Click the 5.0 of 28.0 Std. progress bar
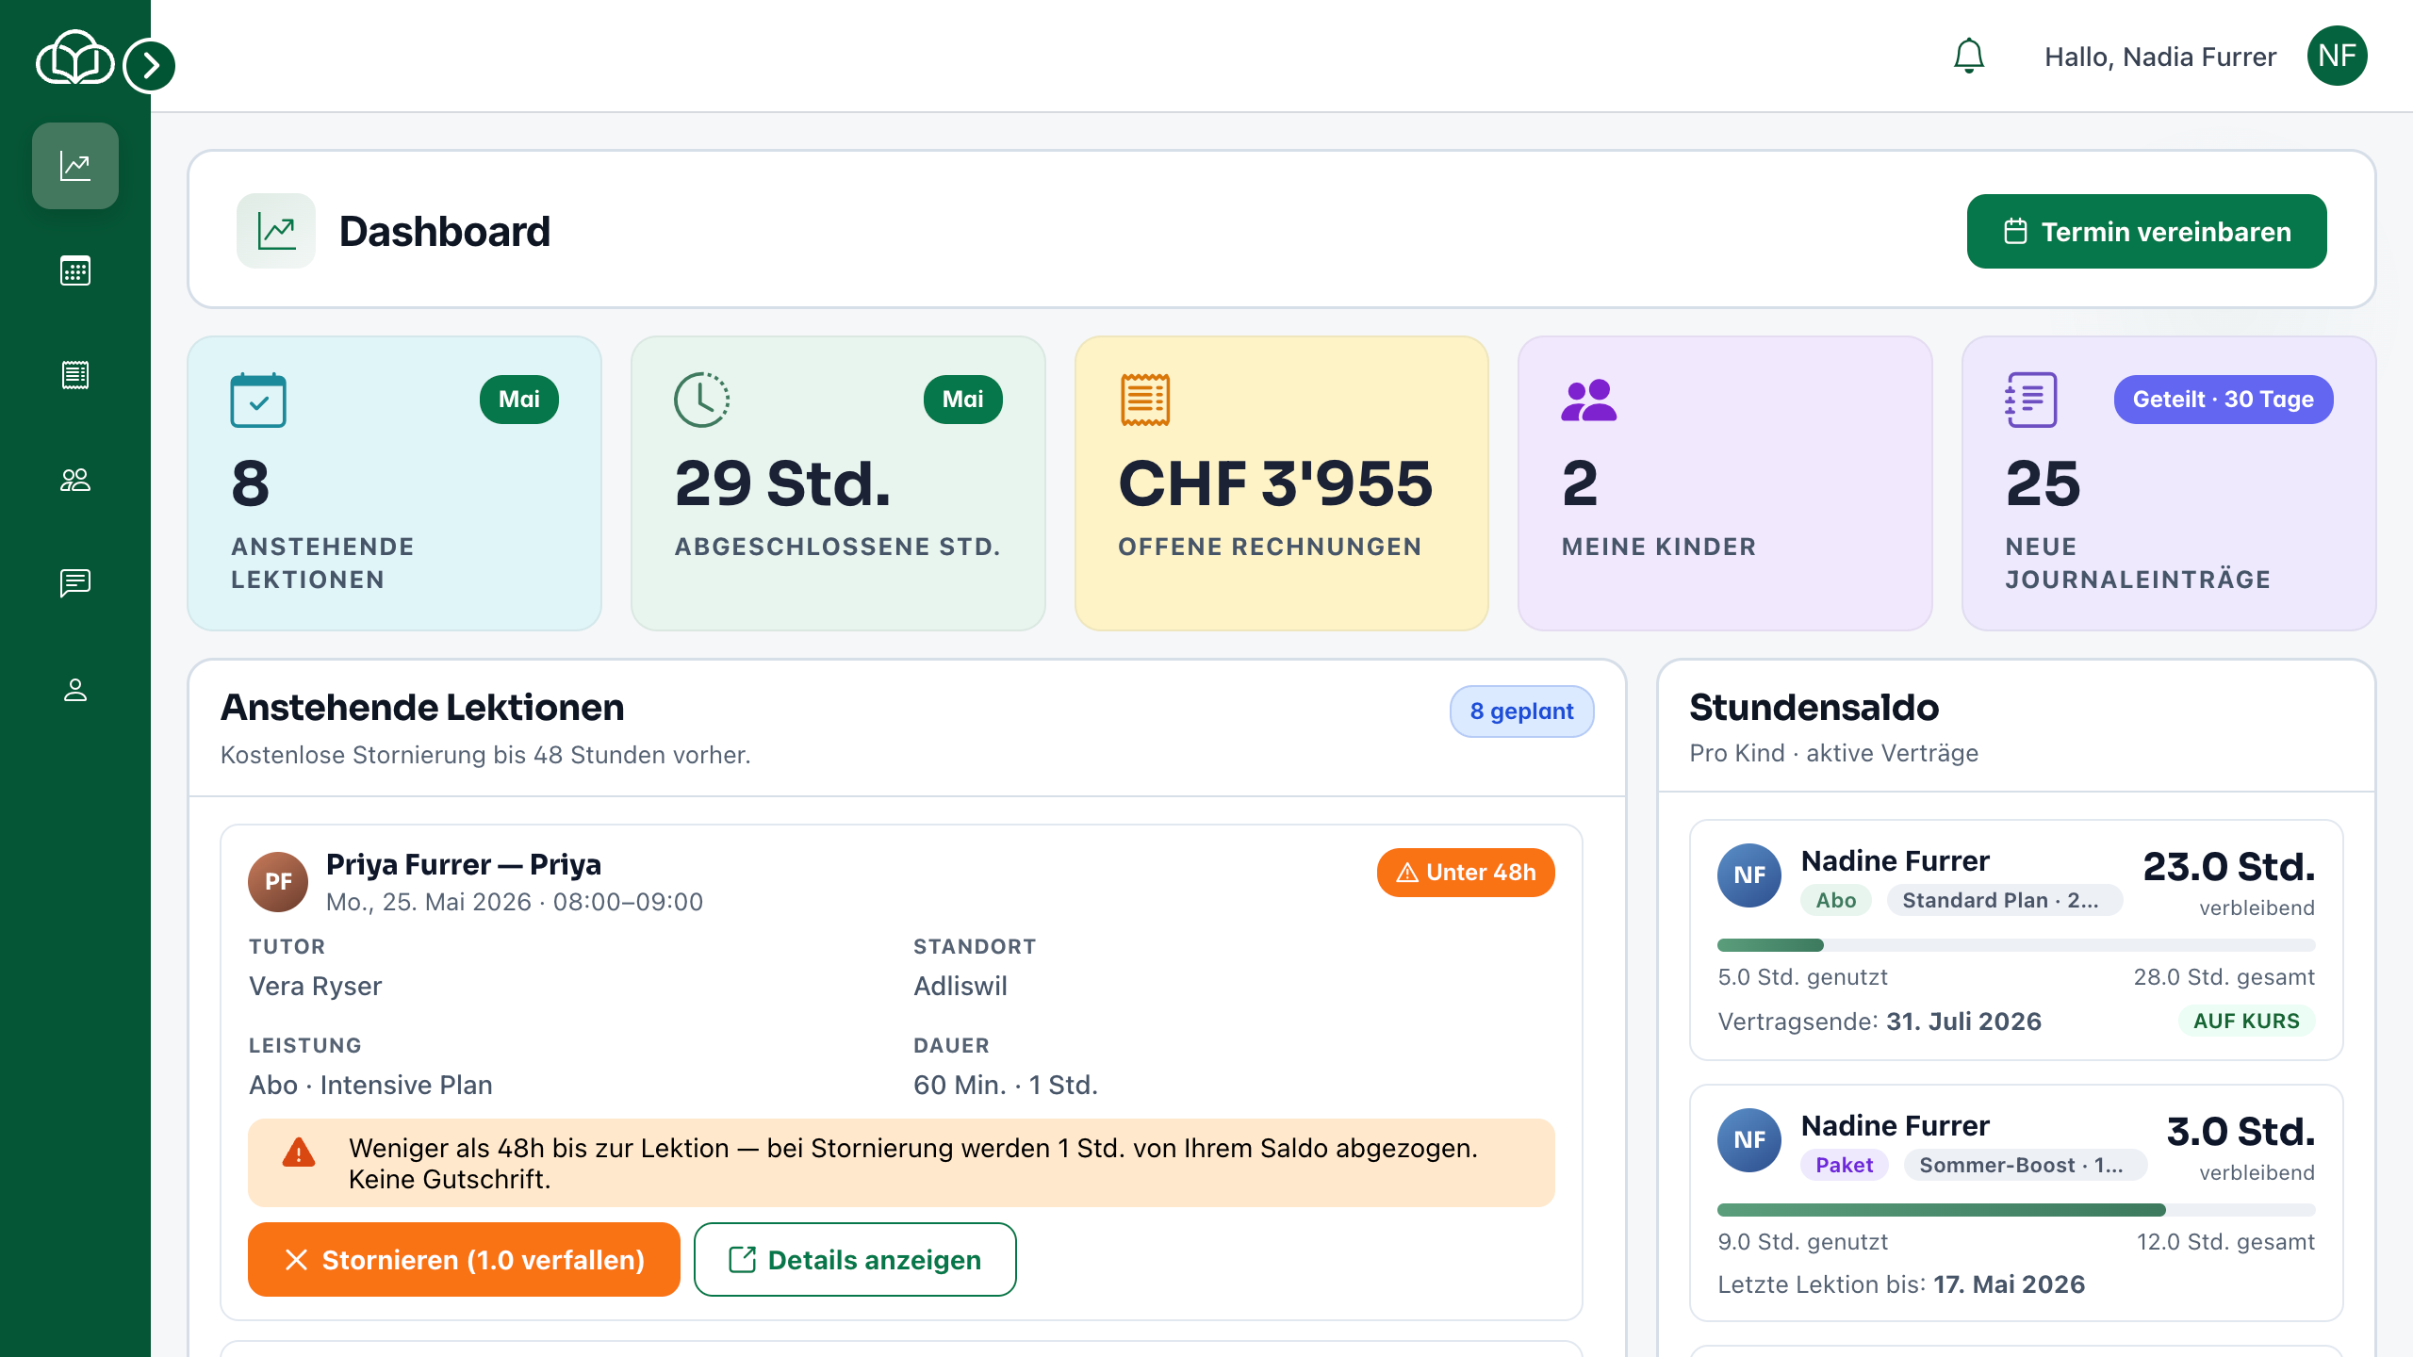Image resolution: width=2413 pixels, height=1357 pixels. (2016, 945)
